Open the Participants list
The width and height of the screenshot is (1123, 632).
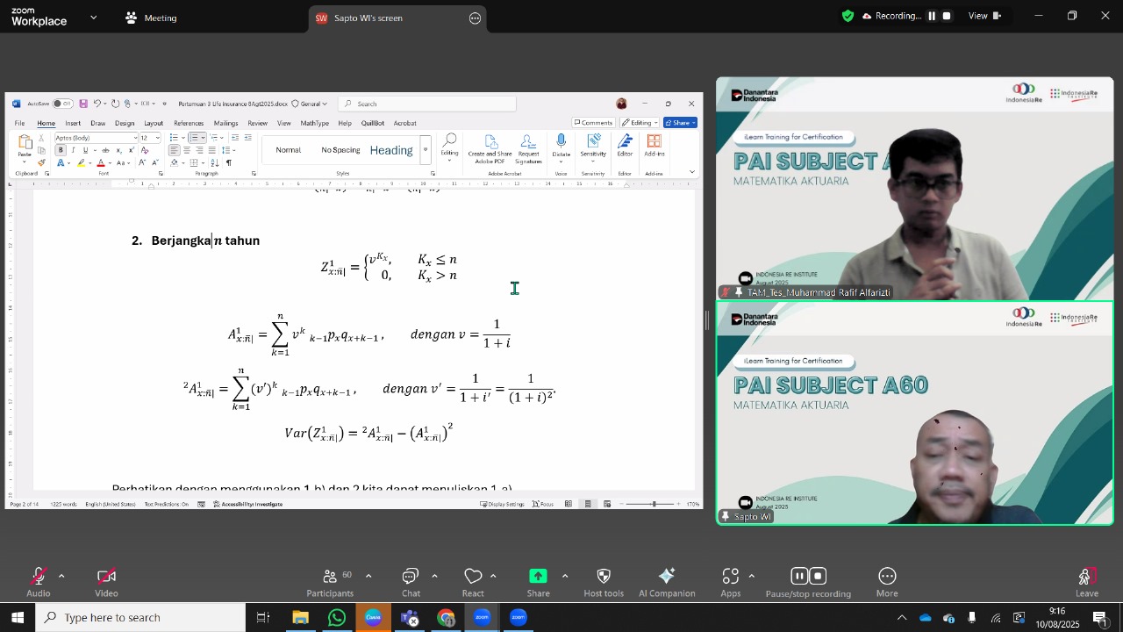pyautogui.click(x=330, y=582)
